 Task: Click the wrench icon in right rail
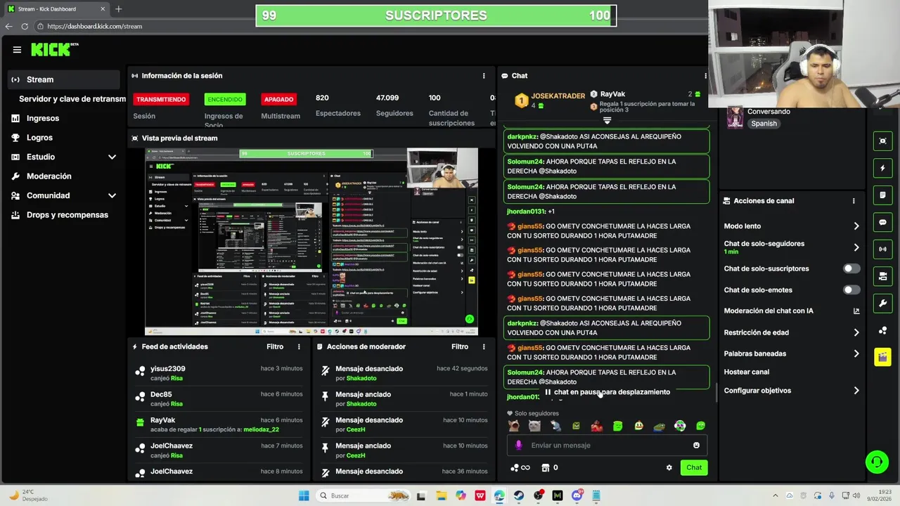coord(882,303)
